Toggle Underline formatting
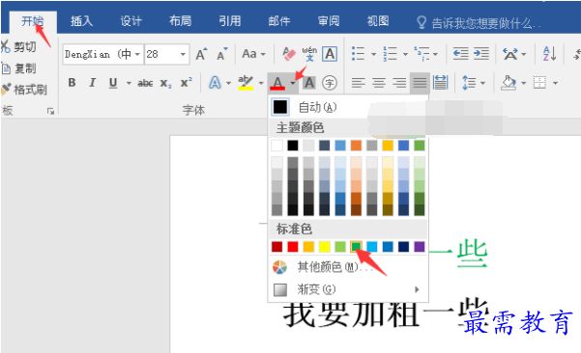The image size is (581, 353). 113,82
